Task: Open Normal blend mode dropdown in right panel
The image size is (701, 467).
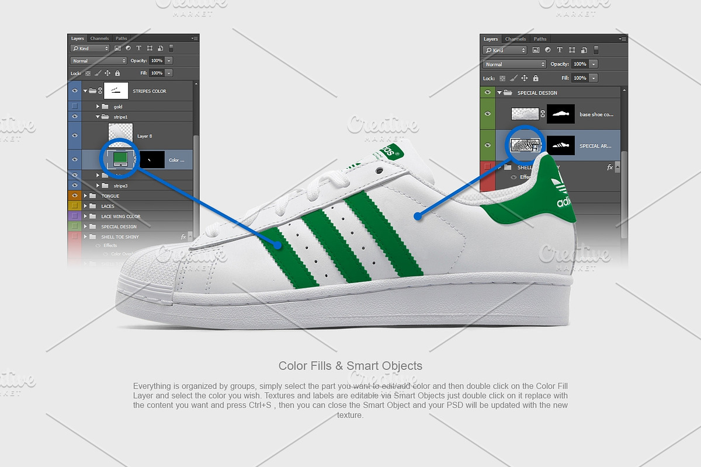Action: pos(514,64)
